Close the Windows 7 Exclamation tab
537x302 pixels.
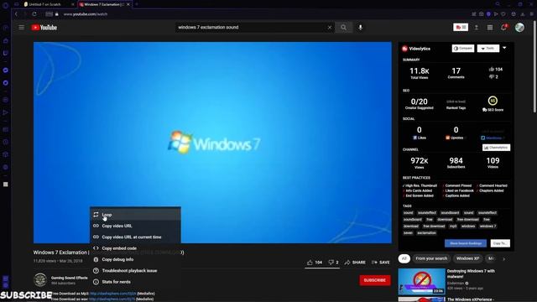coord(128,4)
